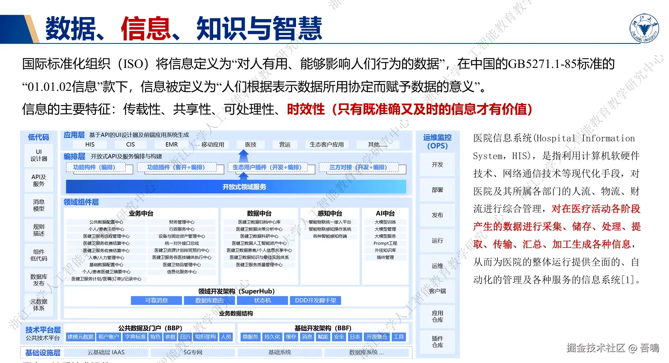Click the 开源整合 block
The image size is (669, 363).
[377, 337]
